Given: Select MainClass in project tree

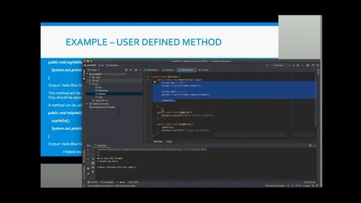Looking at the screenshot, I should [x=102, y=91].
